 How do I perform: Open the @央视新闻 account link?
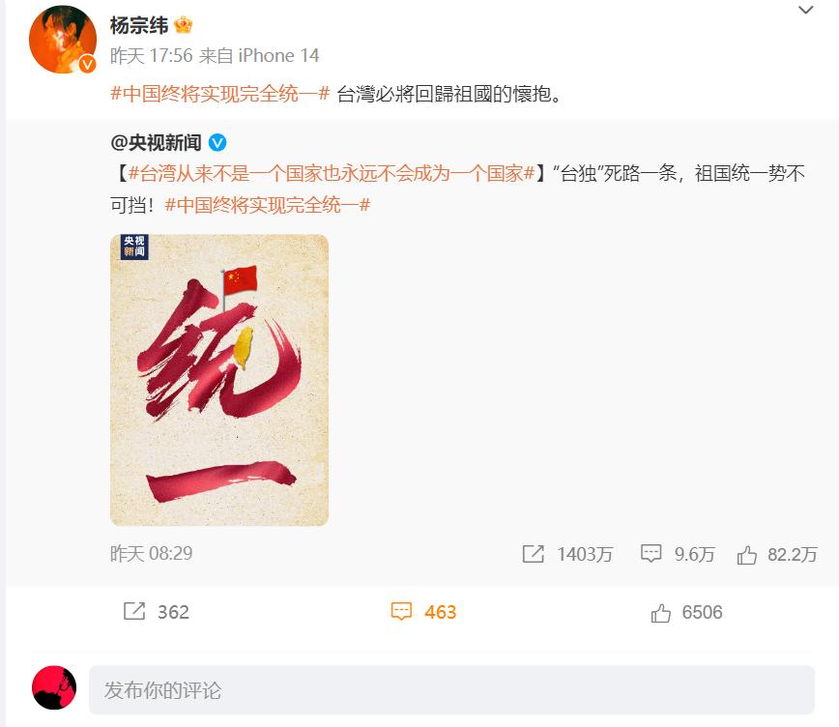tap(156, 142)
